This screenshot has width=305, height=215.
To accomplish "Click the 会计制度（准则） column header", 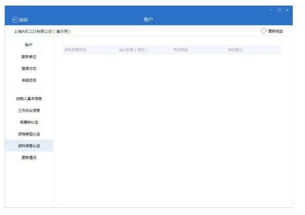I will [132, 50].
